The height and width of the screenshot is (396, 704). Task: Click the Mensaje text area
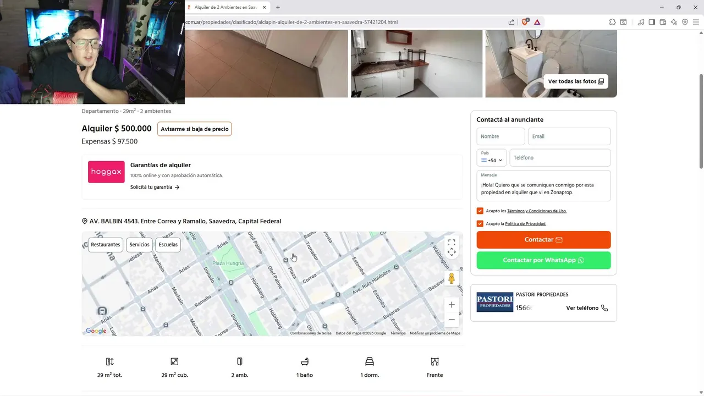[543, 186]
